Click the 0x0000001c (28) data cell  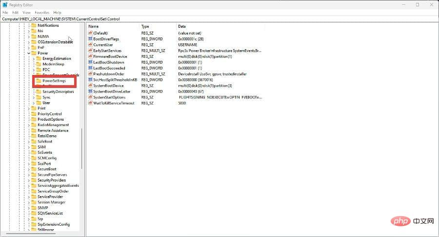coord(191,39)
